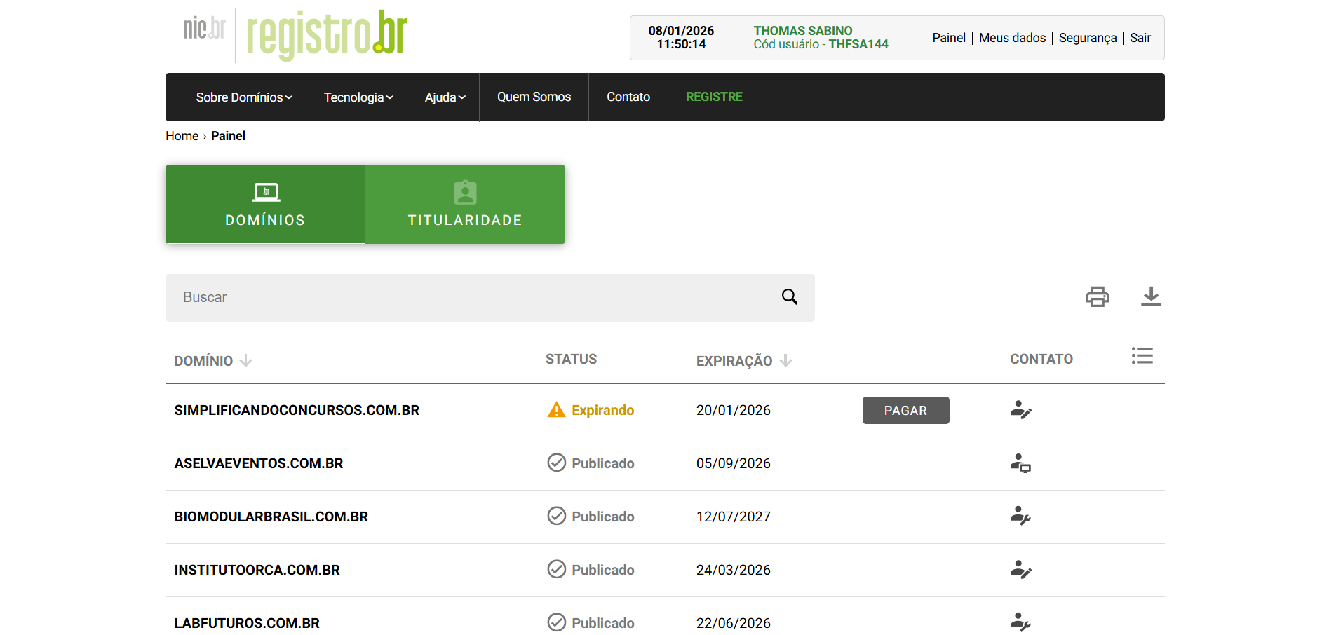1329x635 pixels.
Task: Open the Segurança link in header
Action: [x=1087, y=38]
